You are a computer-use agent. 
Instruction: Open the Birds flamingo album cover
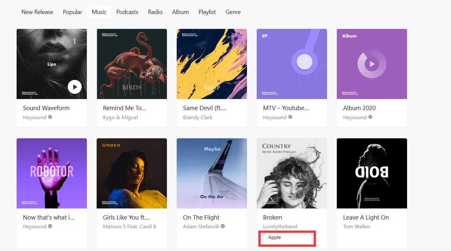[132, 64]
